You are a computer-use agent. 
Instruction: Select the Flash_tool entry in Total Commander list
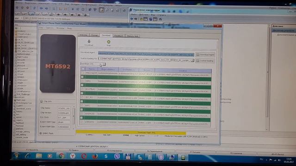click(x=20, y=100)
